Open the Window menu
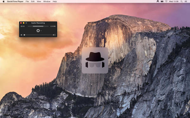This screenshot has width=190, height=118. tap(47, 2)
